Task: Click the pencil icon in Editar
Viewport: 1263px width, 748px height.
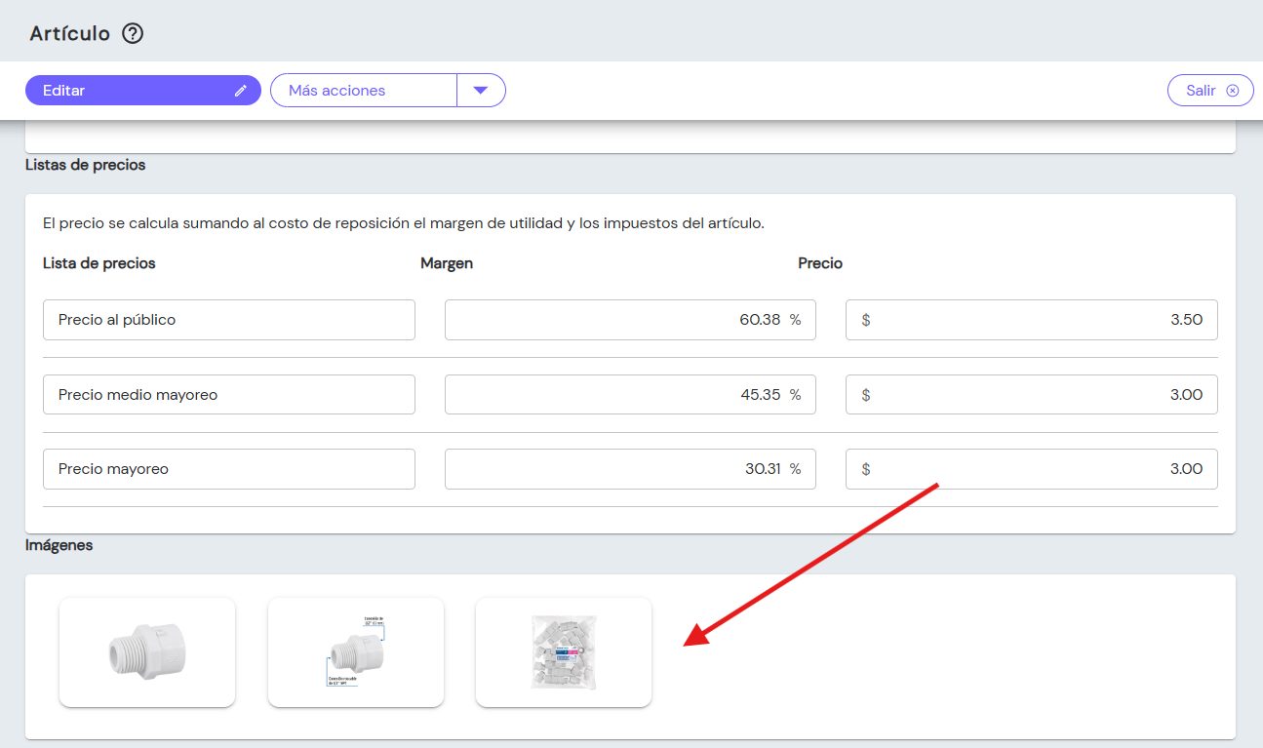Action: (241, 91)
